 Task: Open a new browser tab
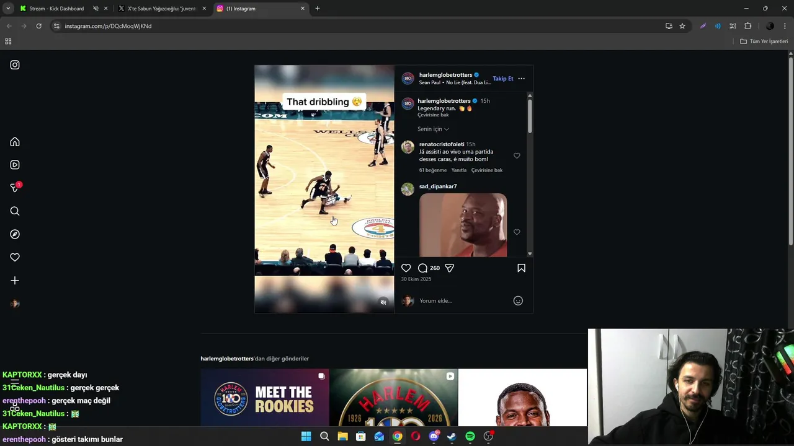318,9
